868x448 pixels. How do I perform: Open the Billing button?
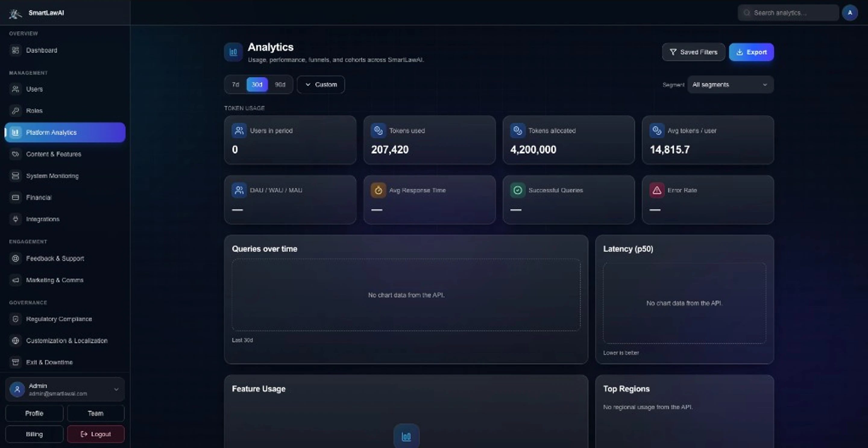pyautogui.click(x=34, y=434)
